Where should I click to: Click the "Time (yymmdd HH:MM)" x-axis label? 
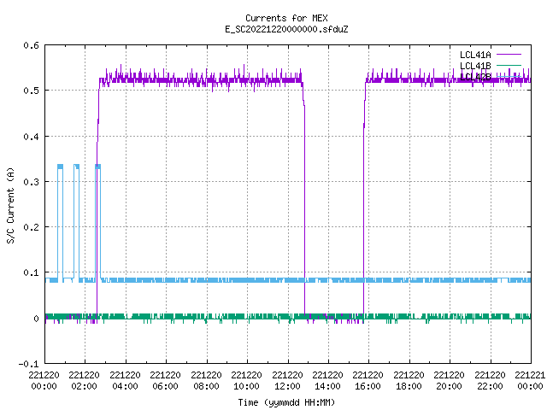pyautogui.click(x=286, y=402)
